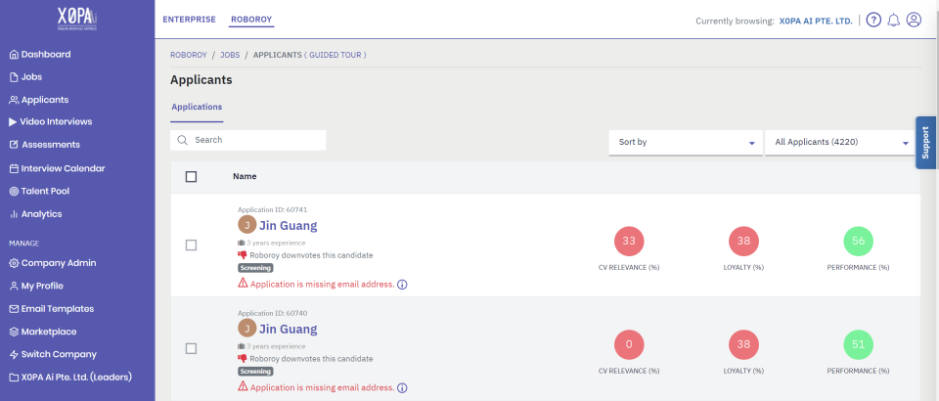Click briefcase experience icon in application 60740
The width and height of the screenshot is (939, 401).
pyautogui.click(x=242, y=346)
